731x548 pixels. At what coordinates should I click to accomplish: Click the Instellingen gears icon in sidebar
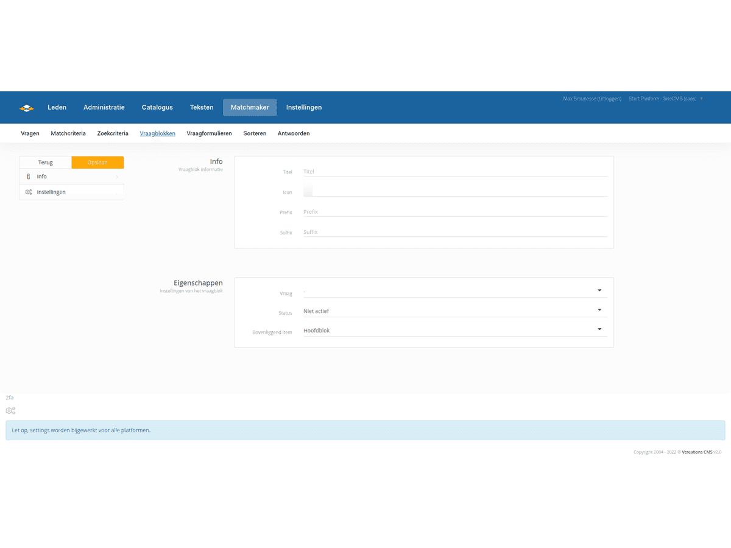point(29,192)
